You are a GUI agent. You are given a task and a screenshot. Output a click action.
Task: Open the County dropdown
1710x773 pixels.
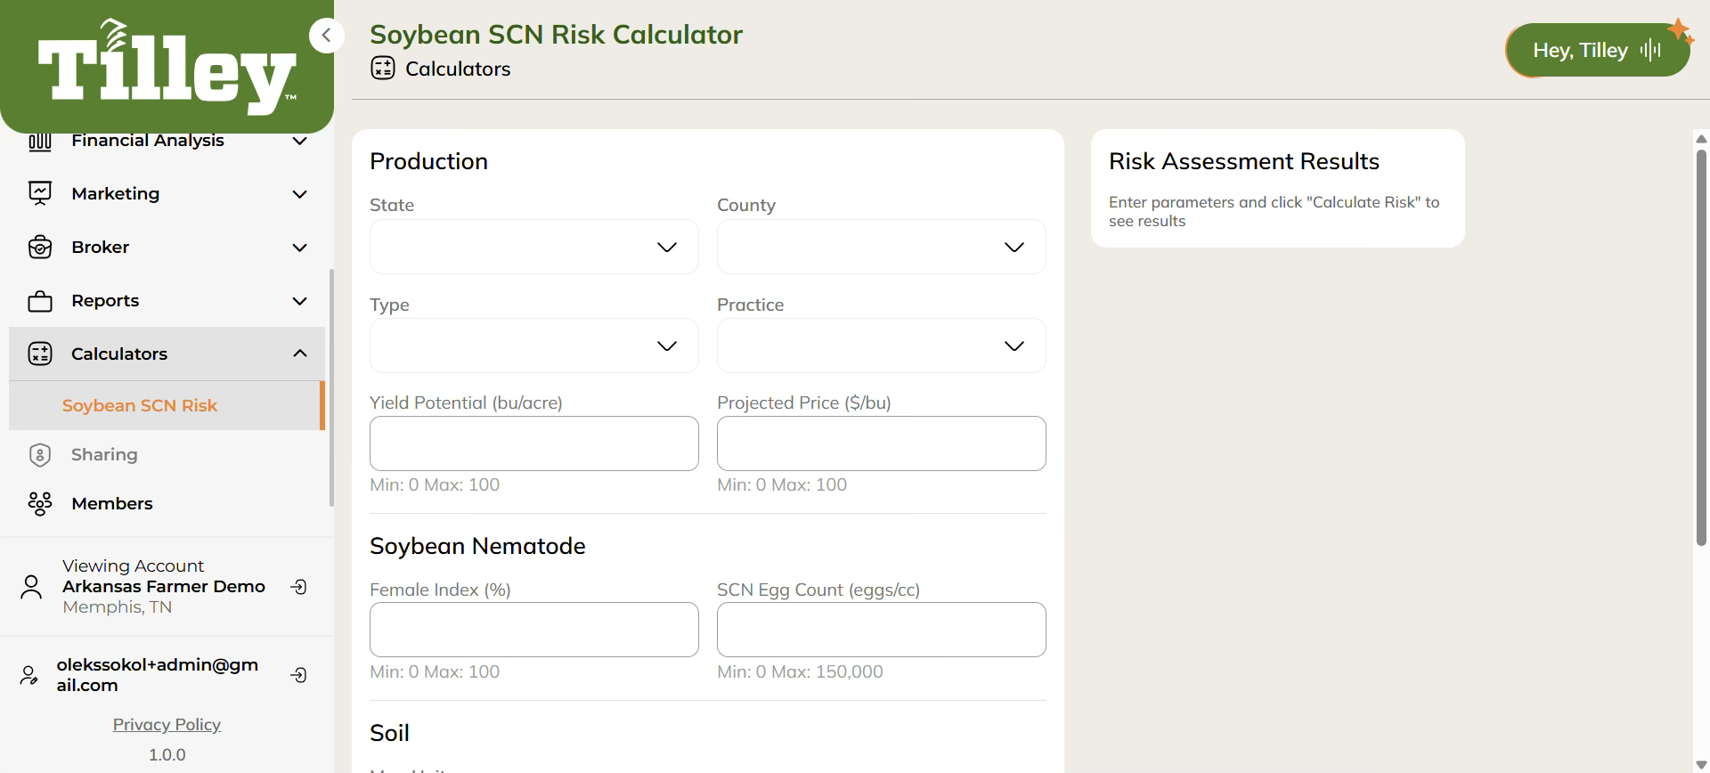click(x=882, y=247)
